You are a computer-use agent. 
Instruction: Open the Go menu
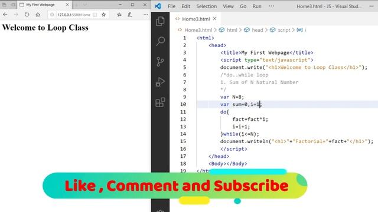[243, 6]
